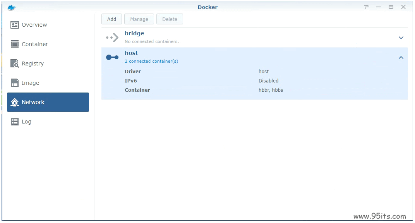Image resolution: width=415 pixels, height=223 pixels.
Task: Click the Driver label
Action: point(133,71)
